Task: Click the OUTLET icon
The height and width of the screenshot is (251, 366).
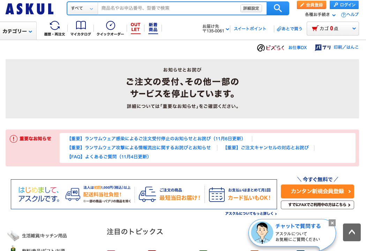Action: tap(135, 27)
